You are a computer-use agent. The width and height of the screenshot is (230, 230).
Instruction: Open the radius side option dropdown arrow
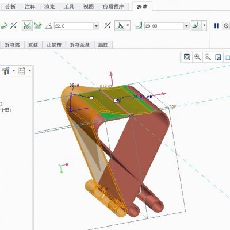click(x=204, y=25)
